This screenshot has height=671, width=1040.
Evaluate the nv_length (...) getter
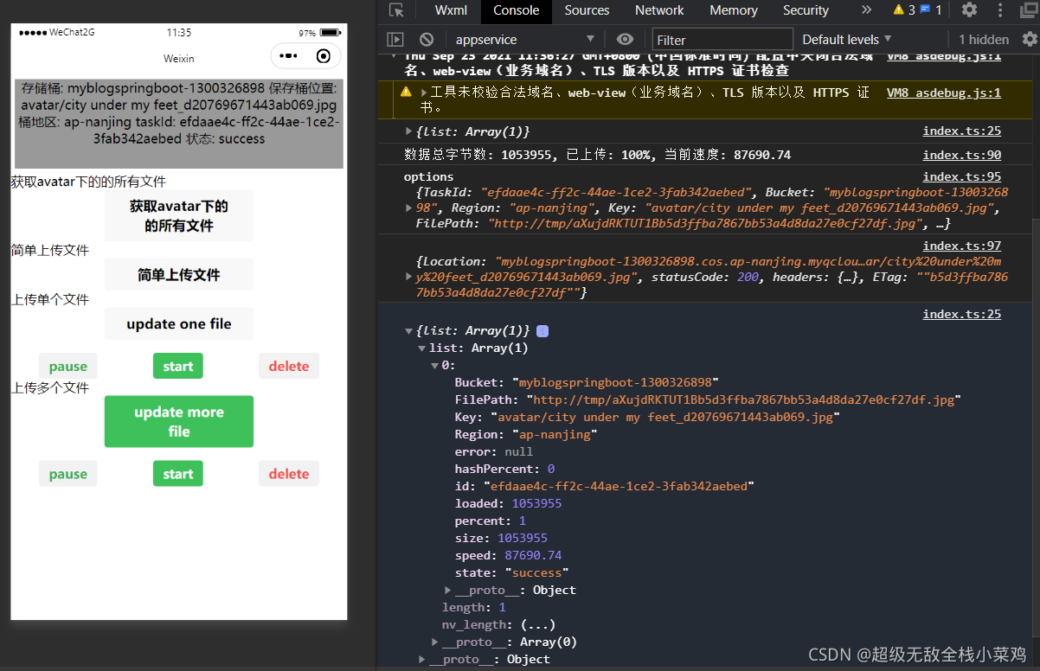(536, 624)
